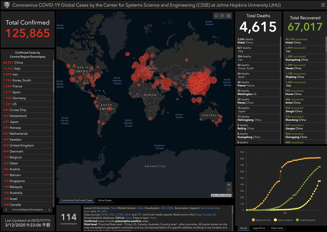Viewport: 327px width, 232px height.
Task: Select the 12,462 Italy row
Action: pos(28,68)
